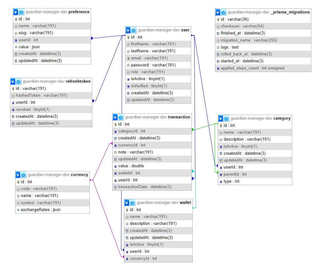
Task: Open the gear options for the refreshtoken table
Action: [x=19, y=82]
